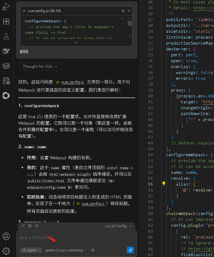Screen dimensions: 214x257
Task: Open vue.config.js link in first paragraph
Action: (x=72, y=82)
